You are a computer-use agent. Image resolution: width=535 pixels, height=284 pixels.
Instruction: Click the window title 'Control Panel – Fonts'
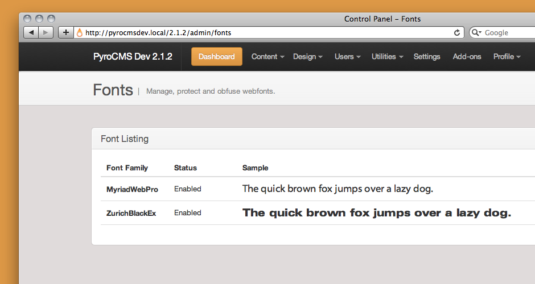382,19
